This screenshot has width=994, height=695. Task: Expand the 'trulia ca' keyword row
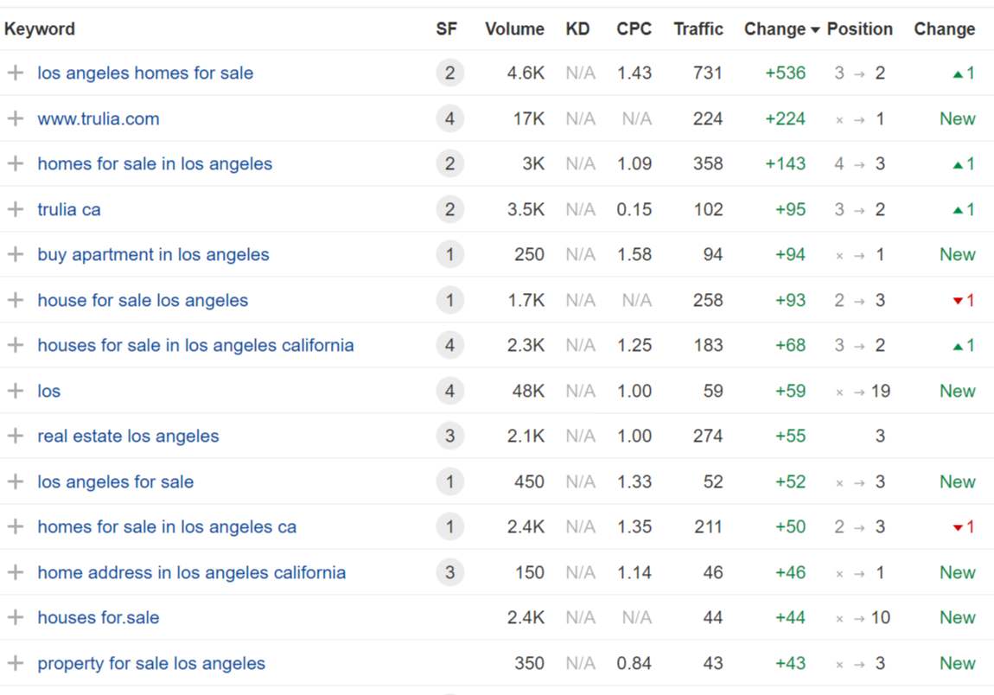point(15,209)
